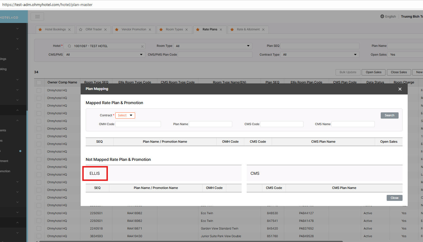Toggle the select-all checkbox in table header
The height and width of the screenshot is (242, 423).
(39, 83)
